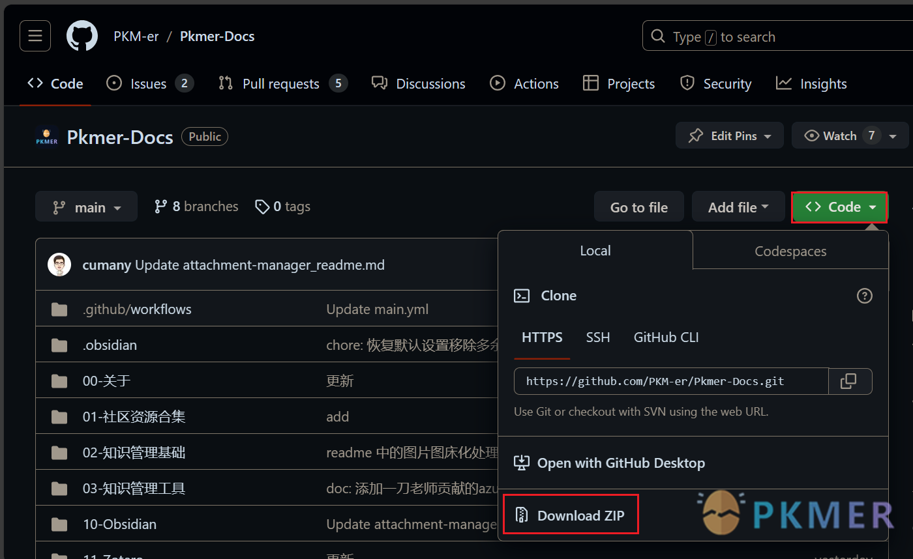Click the Pkmer-Docs breadcrumb link
The height and width of the screenshot is (559, 913).
[x=217, y=36]
